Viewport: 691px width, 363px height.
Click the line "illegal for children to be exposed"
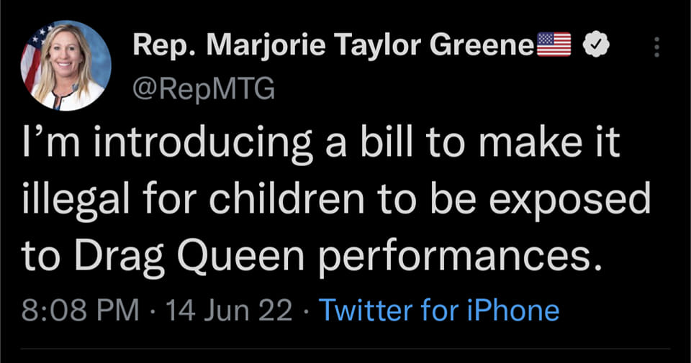pos(335,201)
